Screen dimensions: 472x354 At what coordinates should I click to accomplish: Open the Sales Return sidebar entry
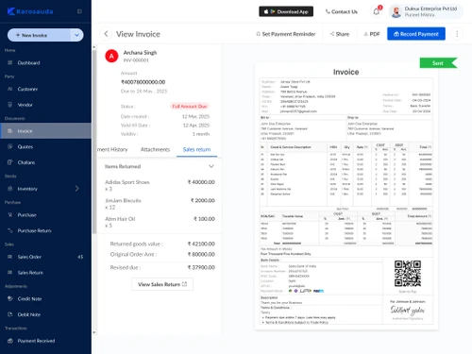click(x=30, y=273)
